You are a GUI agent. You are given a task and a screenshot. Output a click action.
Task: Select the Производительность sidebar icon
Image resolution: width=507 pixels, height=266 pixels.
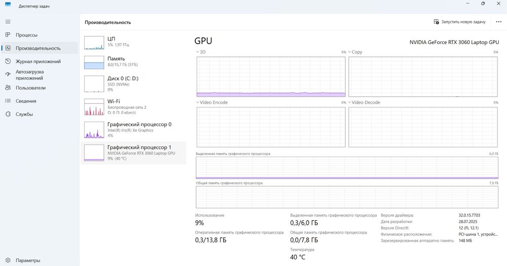(8, 48)
